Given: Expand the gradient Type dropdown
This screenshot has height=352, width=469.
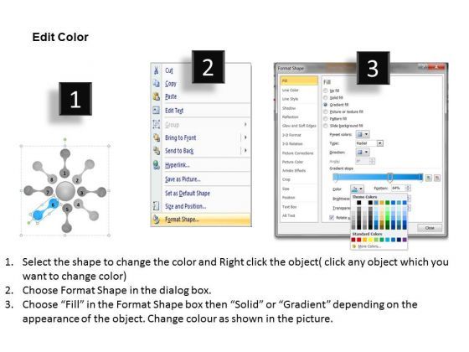Looking at the screenshot, I should [380, 143].
